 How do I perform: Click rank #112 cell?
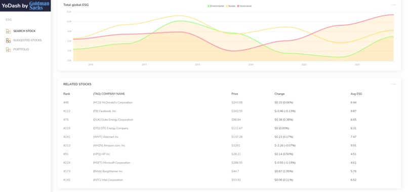[x=67, y=111]
